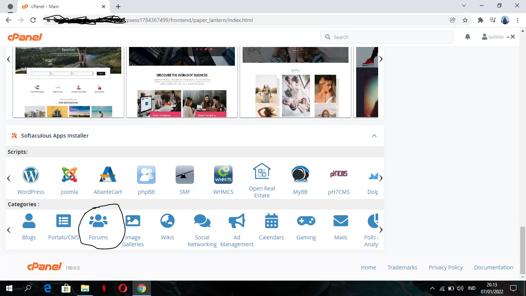The width and height of the screenshot is (526, 296).
Task: Open the sulistio user dropdown menu
Action: pyautogui.click(x=495, y=37)
